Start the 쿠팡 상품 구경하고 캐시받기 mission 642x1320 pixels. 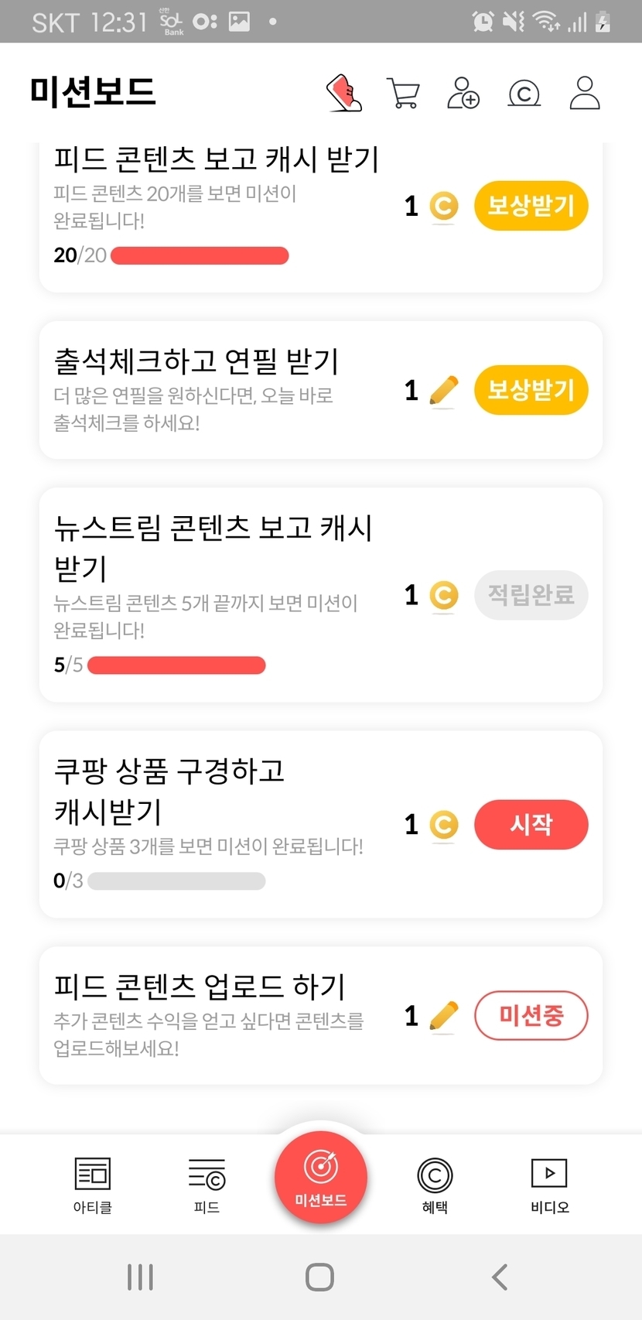click(531, 824)
